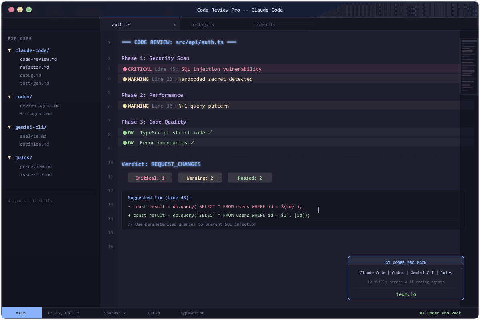Collapse the jules/ folder arrow
The height and width of the screenshot is (320, 480).
pos(10,158)
